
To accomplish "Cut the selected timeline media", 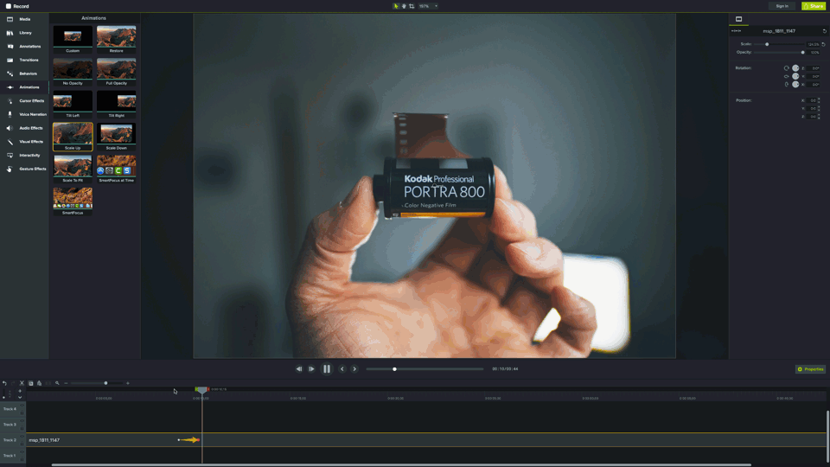I will point(22,383).
